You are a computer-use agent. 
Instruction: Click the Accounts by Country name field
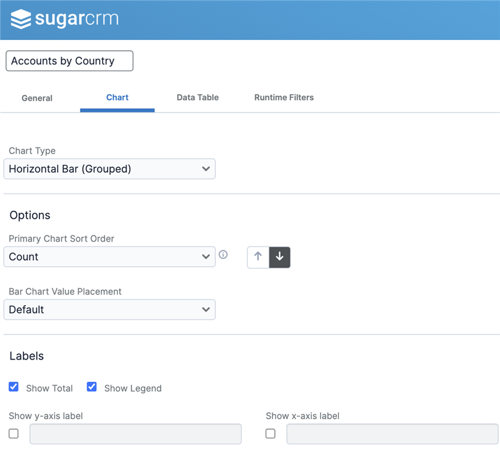tap(69, 61)
